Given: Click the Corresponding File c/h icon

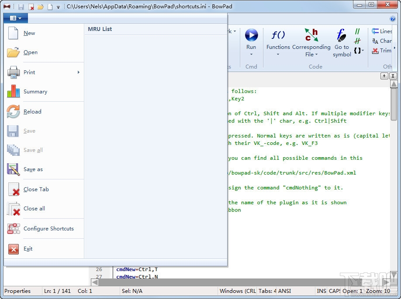Looking at the screenshot, I should pyautogui.click(x=311, y=35).
